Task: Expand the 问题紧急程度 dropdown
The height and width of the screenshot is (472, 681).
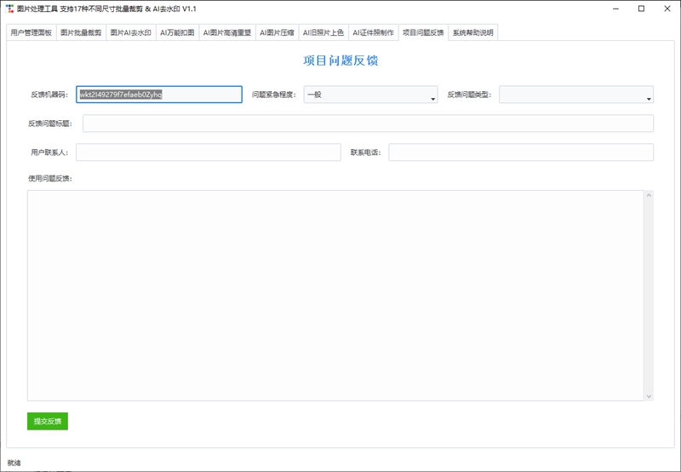Action: tap(370, 95)
